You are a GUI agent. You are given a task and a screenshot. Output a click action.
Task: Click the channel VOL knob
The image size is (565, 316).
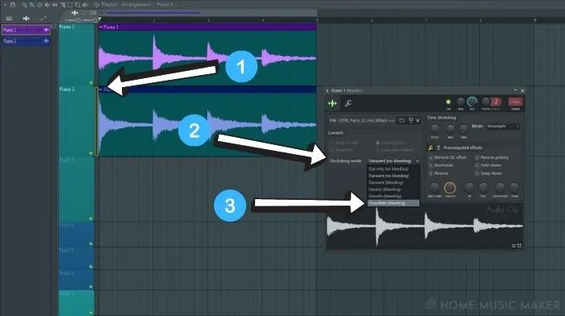click(x=472, y=102)
